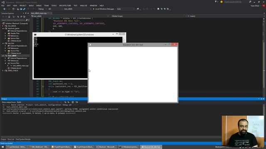Open the main() member dropdown
Viewport: 266px width, 149px height.
click(225, 16)
